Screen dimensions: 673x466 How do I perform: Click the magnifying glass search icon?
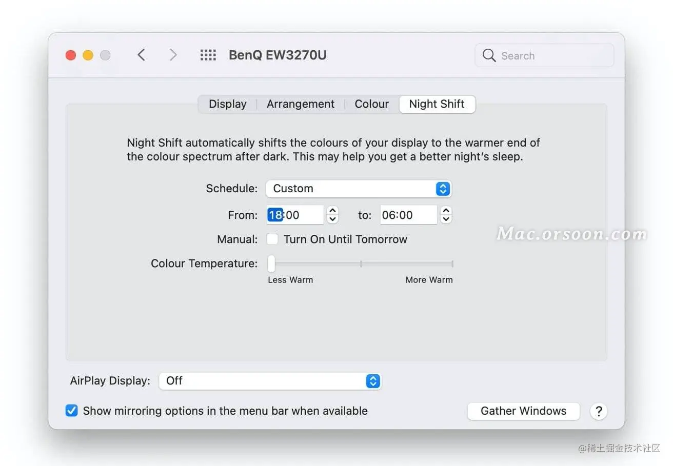[x=489, y=55]
